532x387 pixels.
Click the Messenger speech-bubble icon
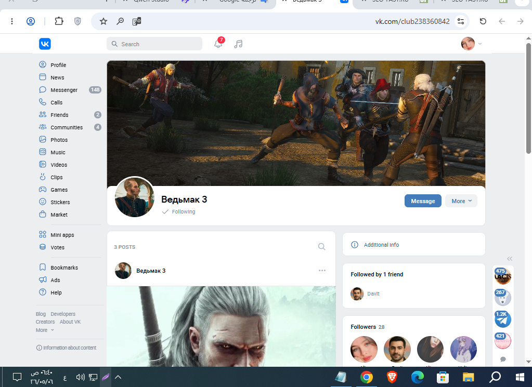pos(43,89)
